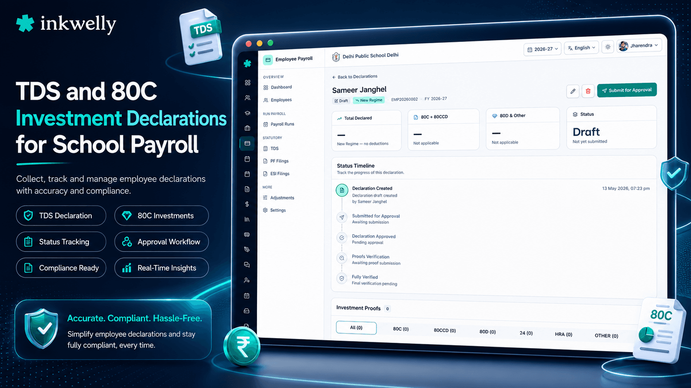Open Payroll Runs in the sidebar
Viewport: 691px width, 388px height.
(x=279, y=124)
